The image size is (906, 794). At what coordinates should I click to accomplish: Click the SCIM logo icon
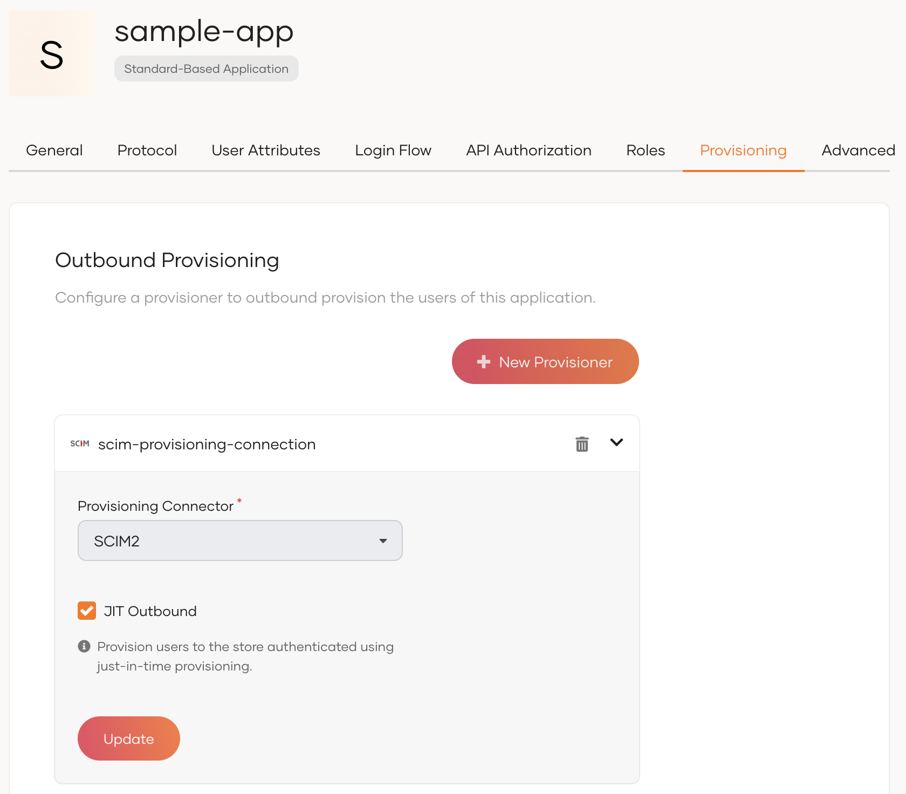tap(80, 443)
